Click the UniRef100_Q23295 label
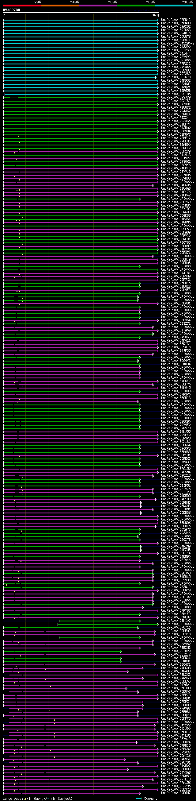 tap(176, 786)
